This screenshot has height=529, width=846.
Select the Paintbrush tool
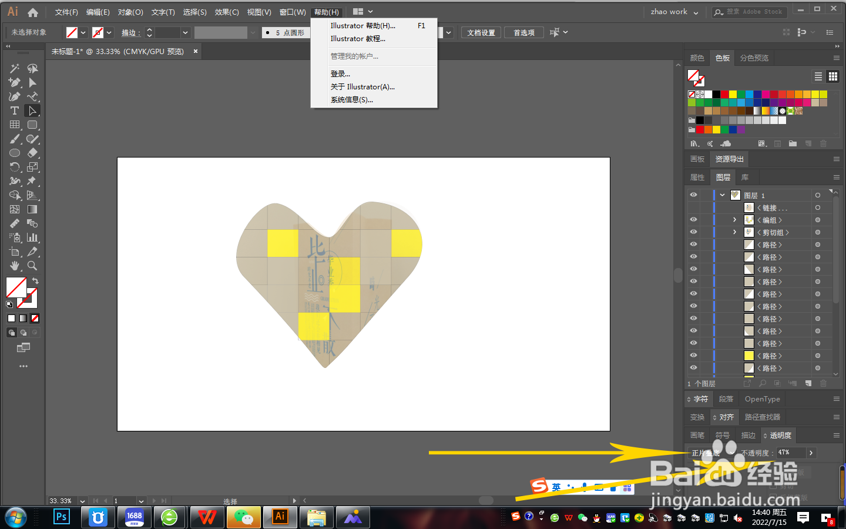[x=15, y=139]
